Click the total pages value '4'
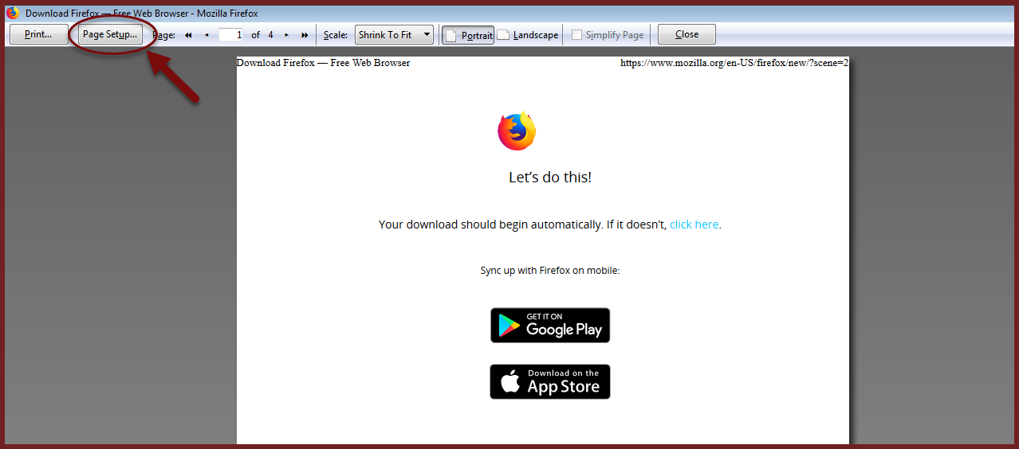Image resolution: width=1019 pixels, height=449 pixels. click(271, 35)
